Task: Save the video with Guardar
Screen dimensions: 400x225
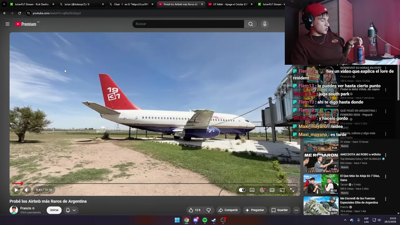Action: (x=280, y=210)
